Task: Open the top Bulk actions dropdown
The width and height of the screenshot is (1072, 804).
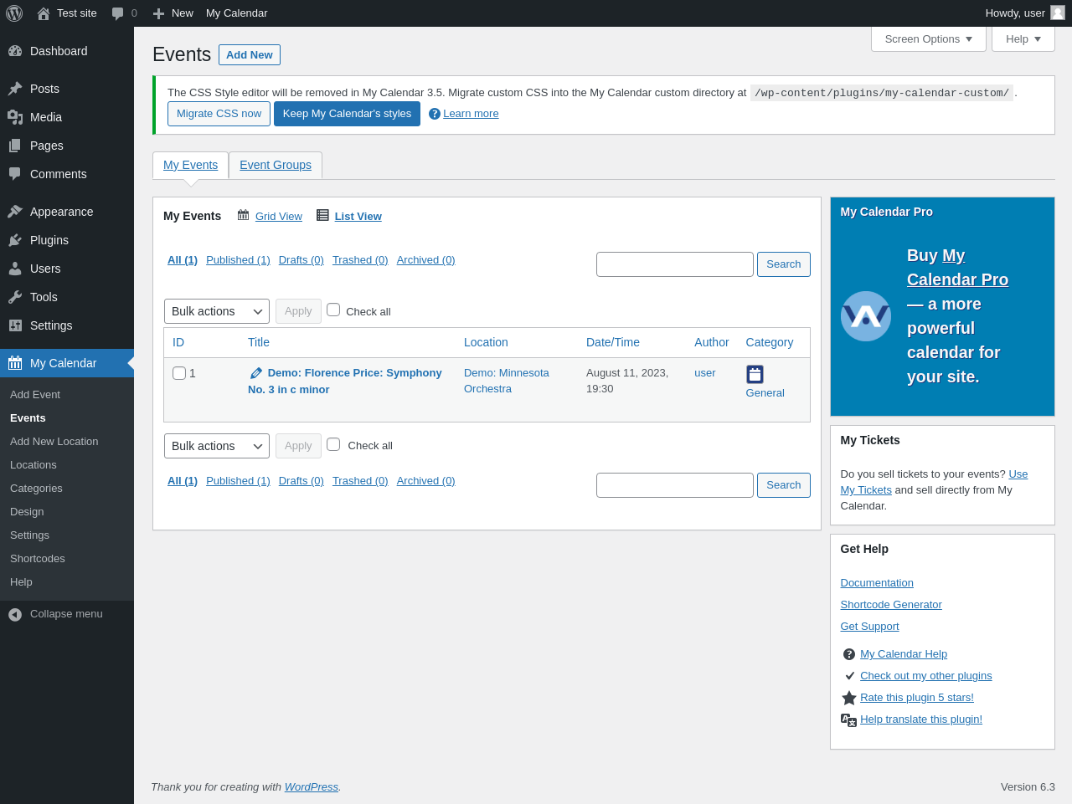Action: coord(217,311)
